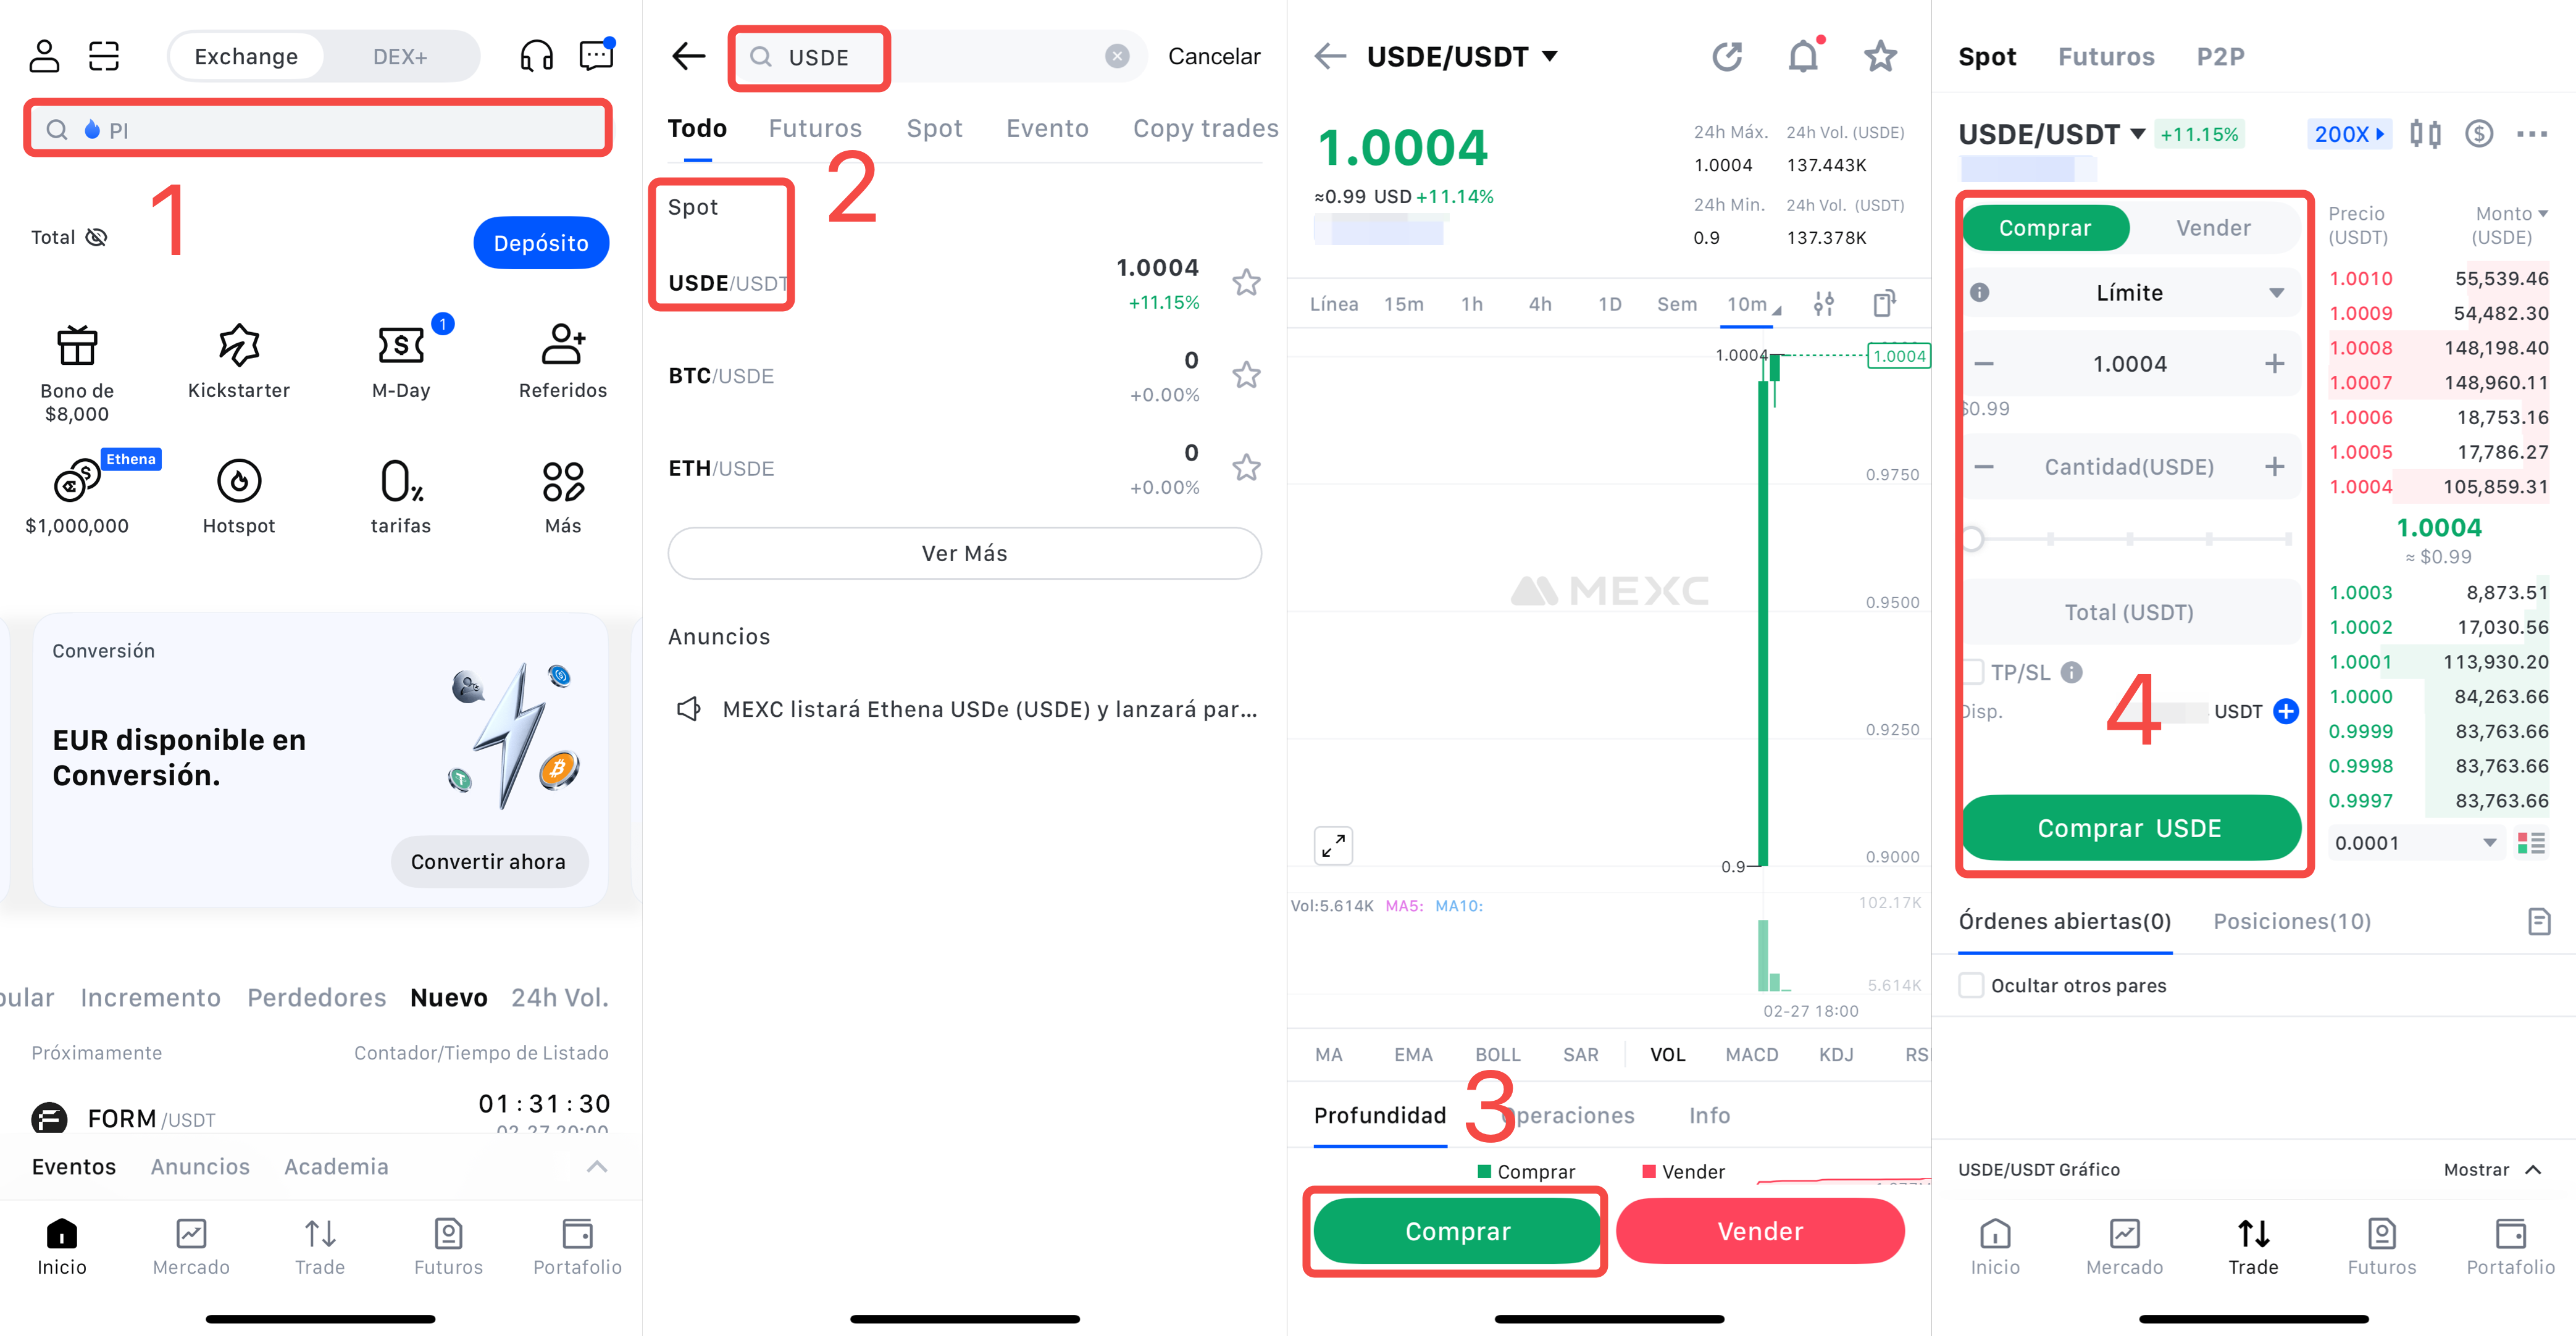Toggle total balance visibility eye icon
Screen dimensions: 2576x1336
coord(96,237)
